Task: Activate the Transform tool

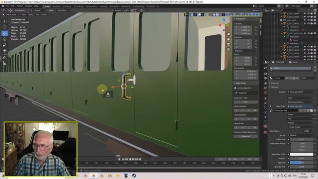Action: (4, 51)
